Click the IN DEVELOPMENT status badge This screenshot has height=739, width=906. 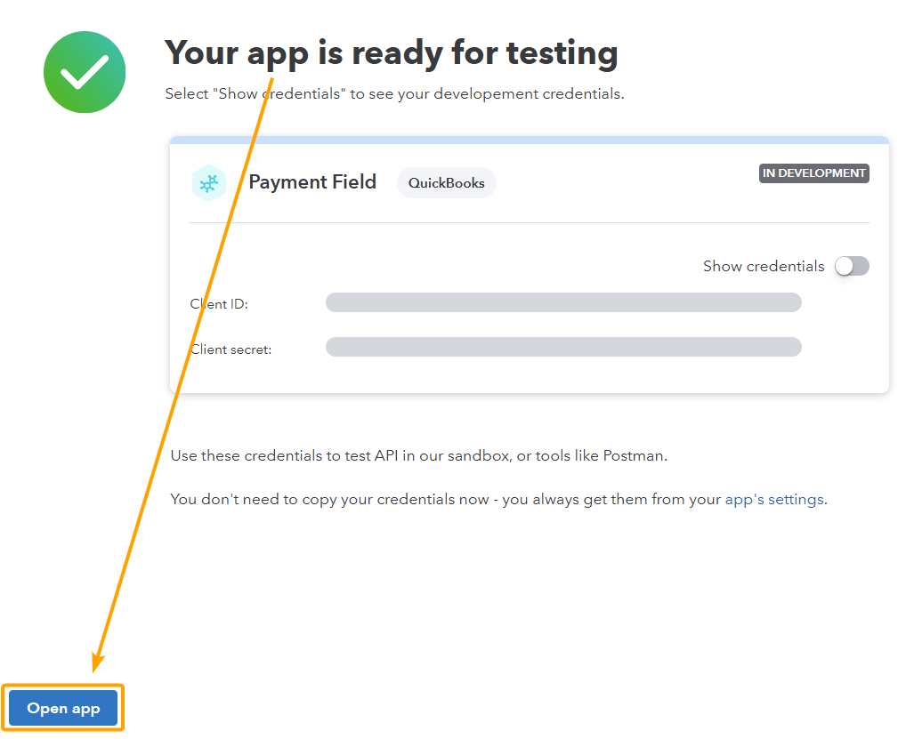[x=813, y=173]
